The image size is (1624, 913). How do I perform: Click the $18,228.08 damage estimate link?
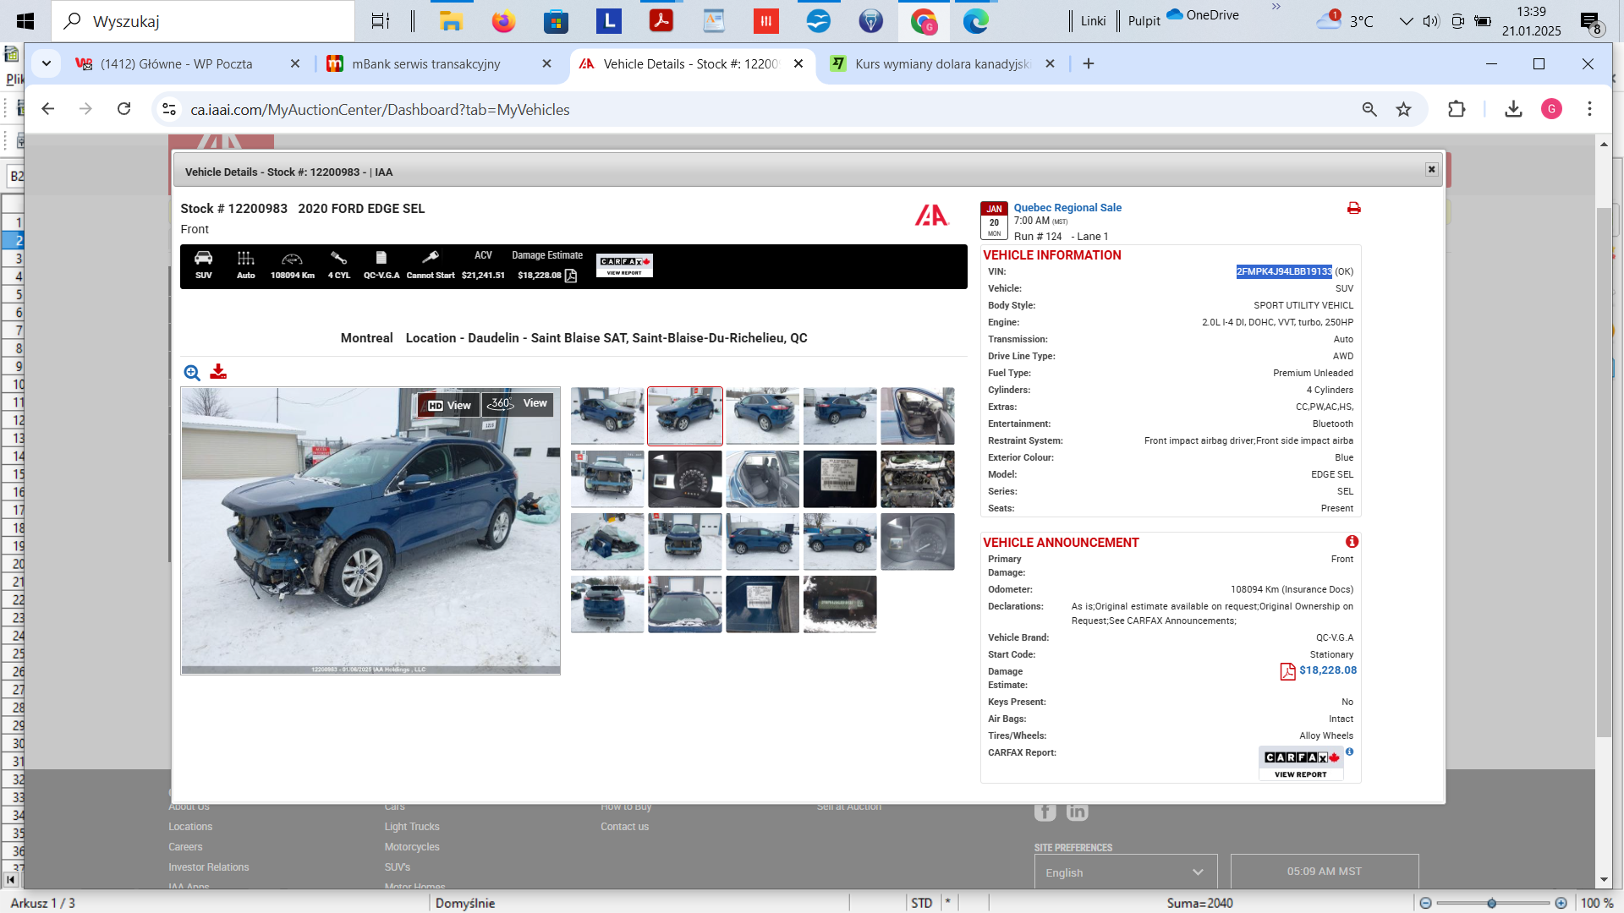coord(1328,670)
